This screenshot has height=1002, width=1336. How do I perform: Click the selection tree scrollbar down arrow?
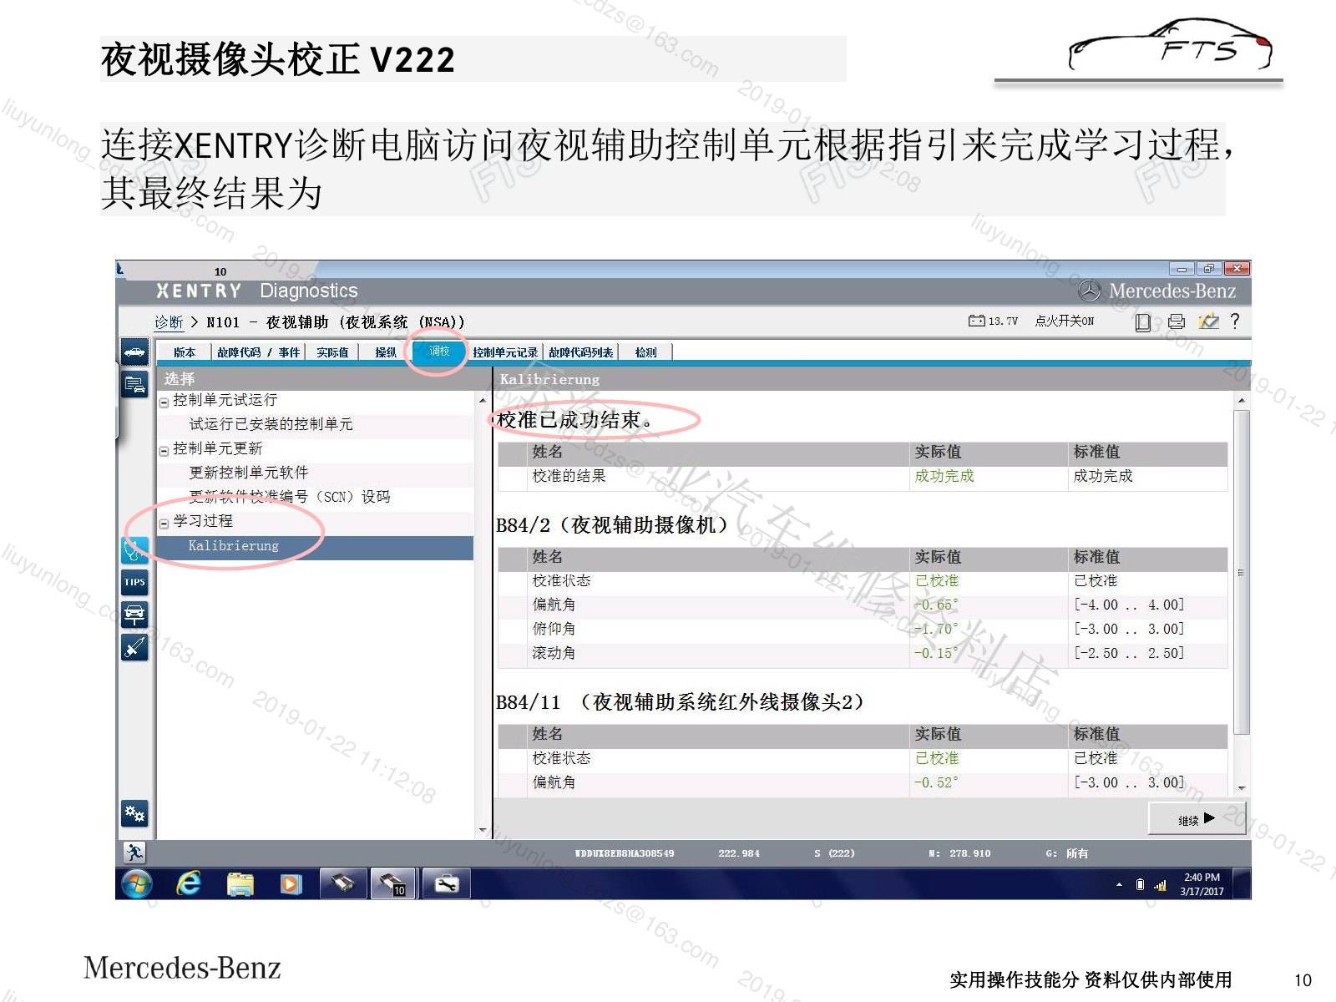point(483,831)
